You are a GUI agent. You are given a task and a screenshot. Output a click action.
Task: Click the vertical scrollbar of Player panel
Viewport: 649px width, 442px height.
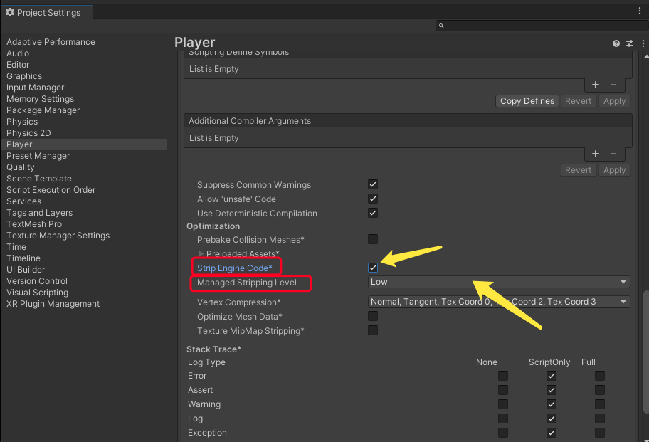pyautogui.click(x=645, y=356)
